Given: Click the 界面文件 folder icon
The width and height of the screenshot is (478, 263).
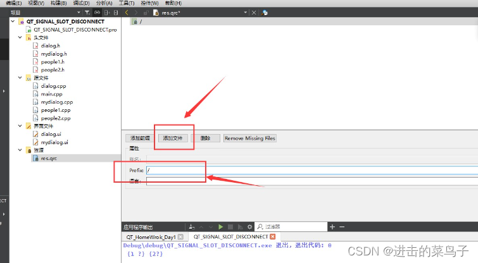Looking at the screenshot, I should pos(28,126).
